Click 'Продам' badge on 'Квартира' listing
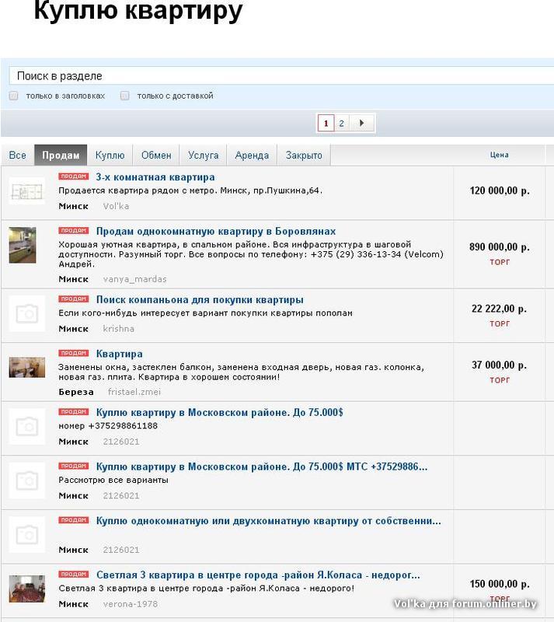Screen dimensions: 554x622 [x=73, y=353]
